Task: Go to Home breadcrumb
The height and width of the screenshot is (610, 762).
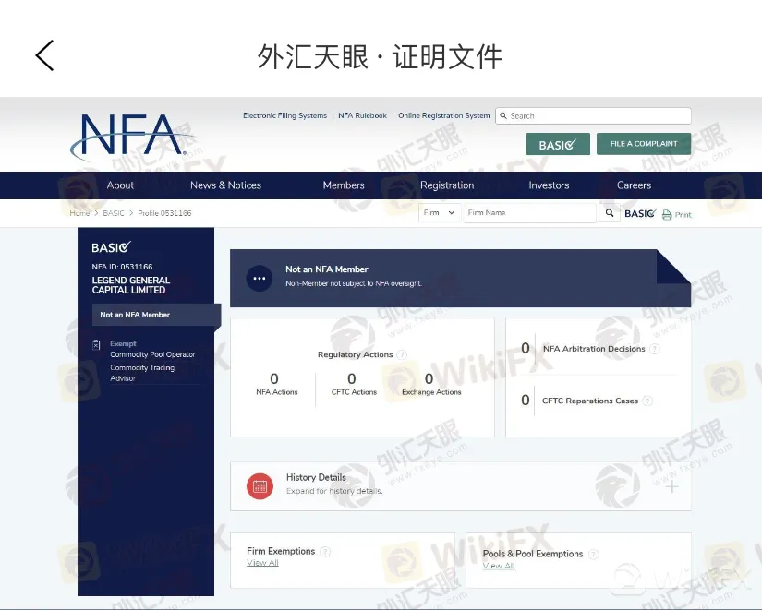Action: pyautogui.click(x=79, y=213)
